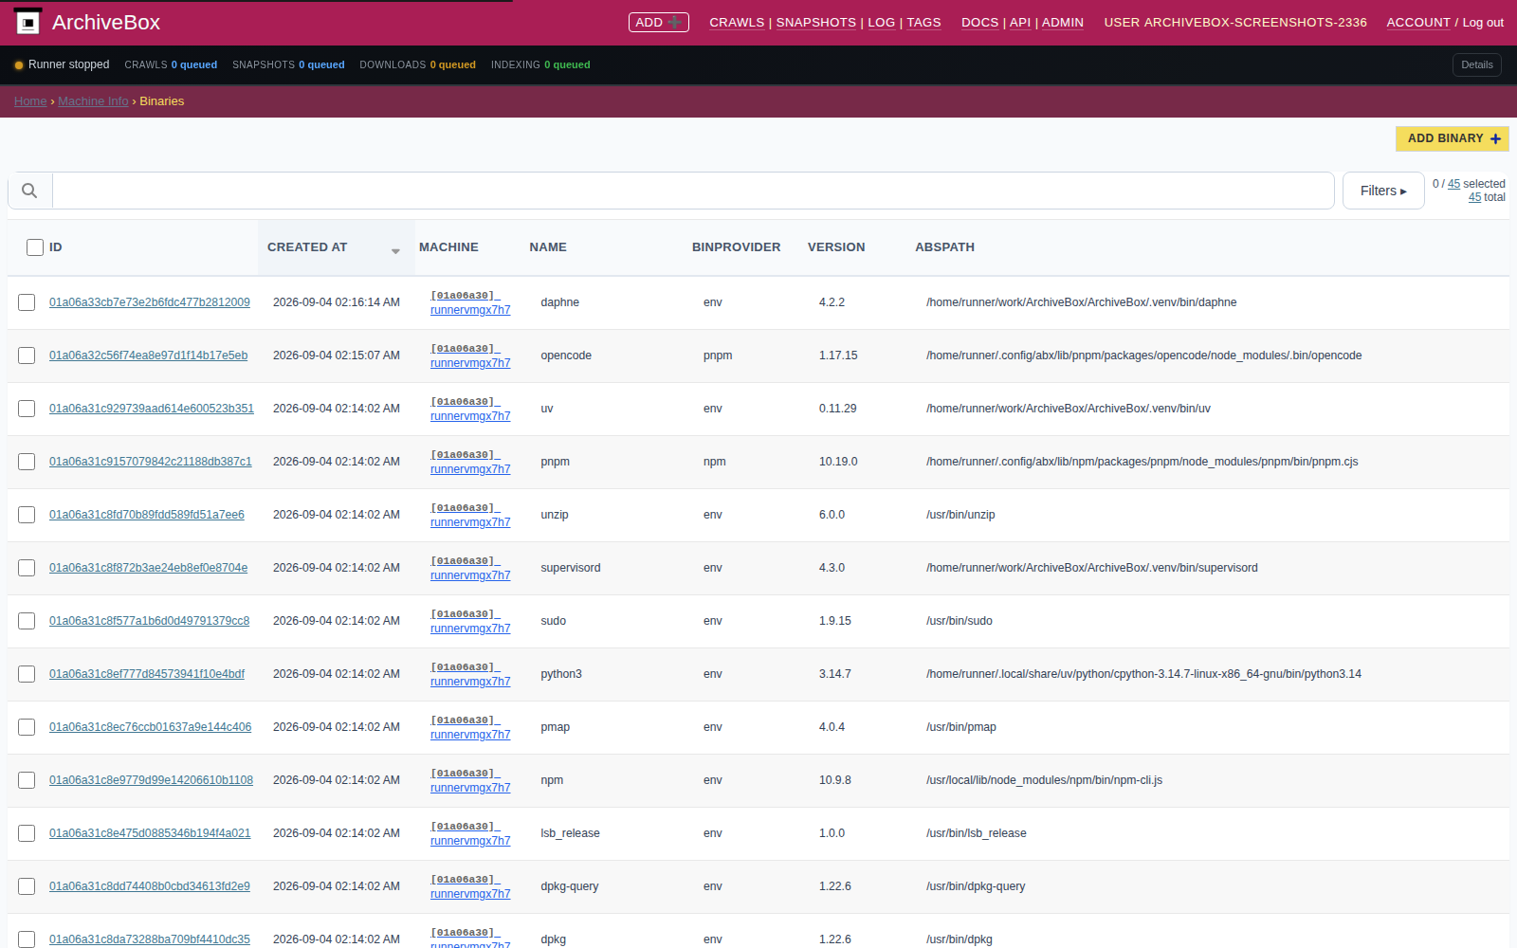Viewport: 1517px width, 948px height.
Task: Open the LOG nav link
Action: (x=881, y=22)
